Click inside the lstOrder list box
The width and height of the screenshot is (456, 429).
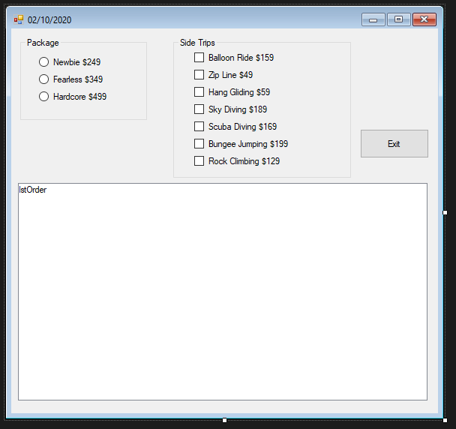coord(223,292)
